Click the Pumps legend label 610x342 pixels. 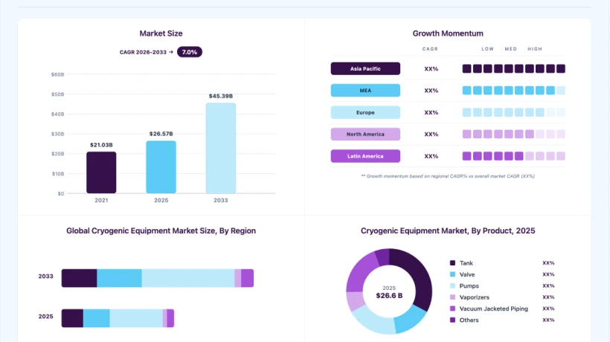tap(469, 286)
